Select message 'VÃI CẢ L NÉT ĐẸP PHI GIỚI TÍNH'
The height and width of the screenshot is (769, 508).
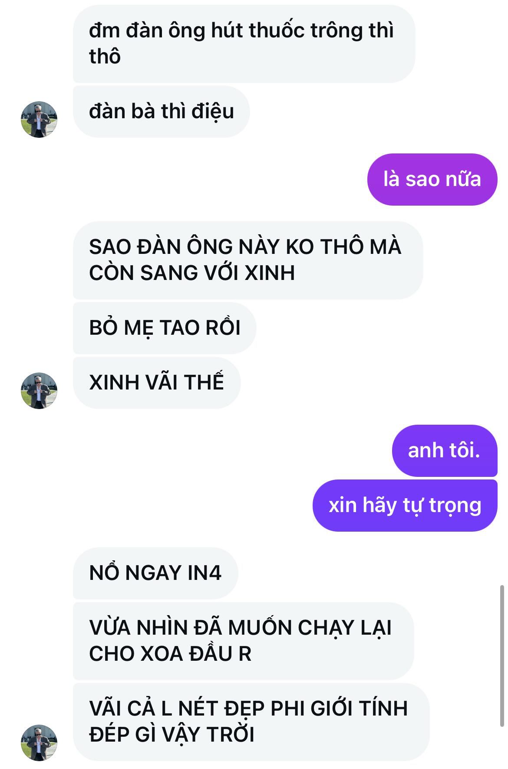pyautogui.click(x=251, y=722)
